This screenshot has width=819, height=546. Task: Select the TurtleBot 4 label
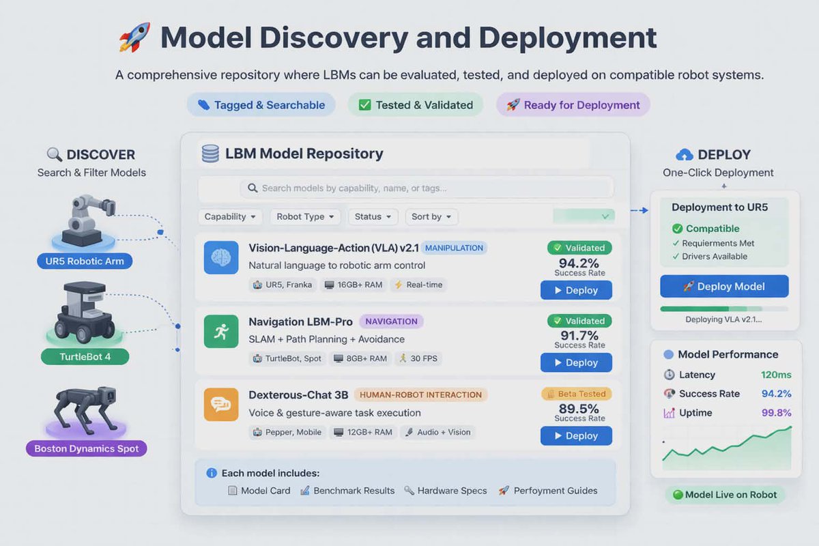click(84, 356)
